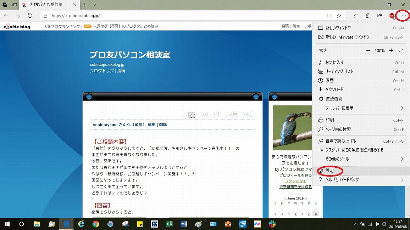Image resolution: width=410 pixels, height=230 pixels.
Task: Launch Cortana from the taskbar circle
Action: coord(22,224)
